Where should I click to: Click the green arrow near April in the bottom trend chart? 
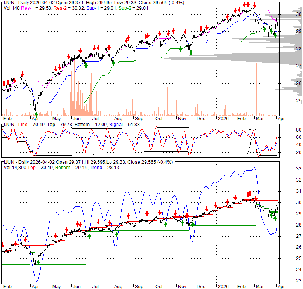(x=38, y=262)
